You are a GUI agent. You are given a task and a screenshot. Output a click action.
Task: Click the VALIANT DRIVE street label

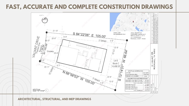[x=36, y=47]
